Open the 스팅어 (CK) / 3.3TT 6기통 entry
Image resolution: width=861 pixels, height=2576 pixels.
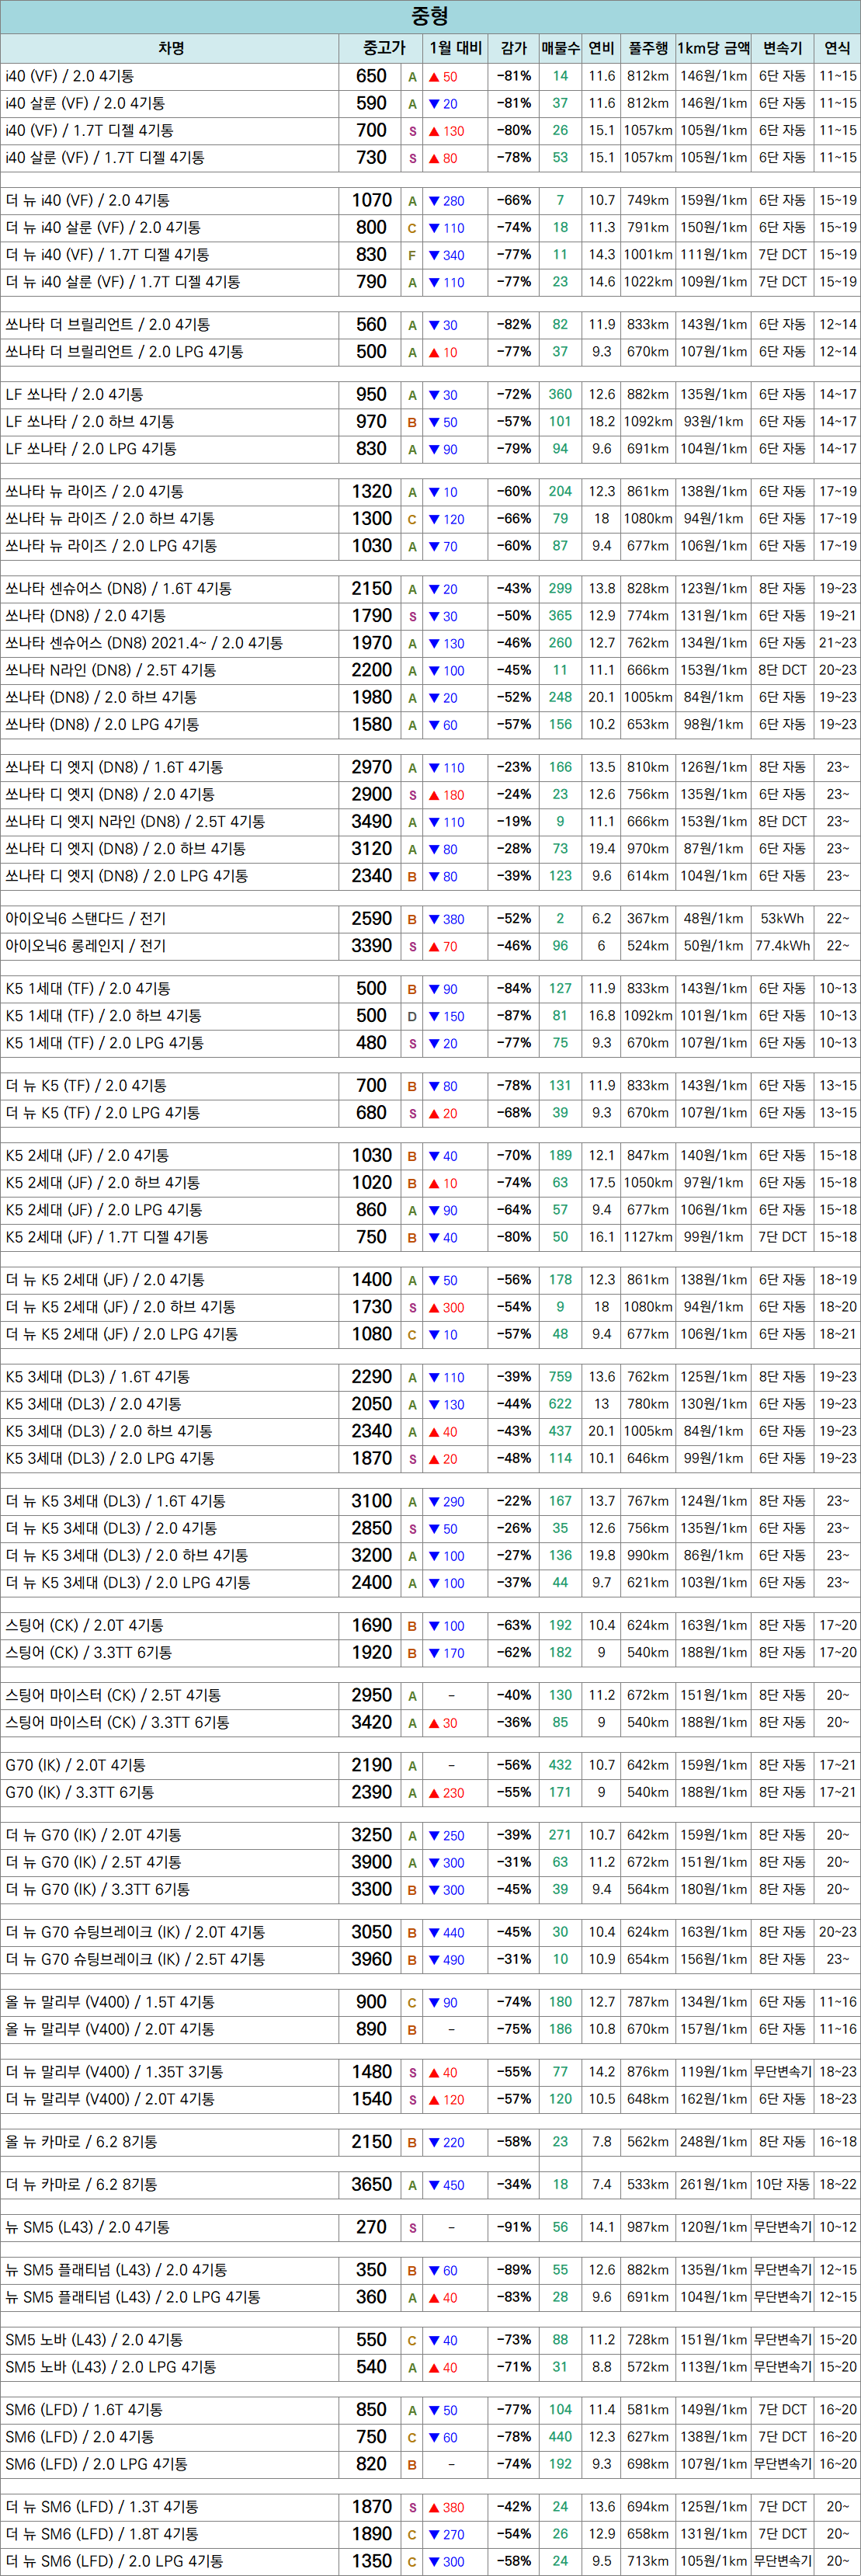click(x=88, y=1653)
